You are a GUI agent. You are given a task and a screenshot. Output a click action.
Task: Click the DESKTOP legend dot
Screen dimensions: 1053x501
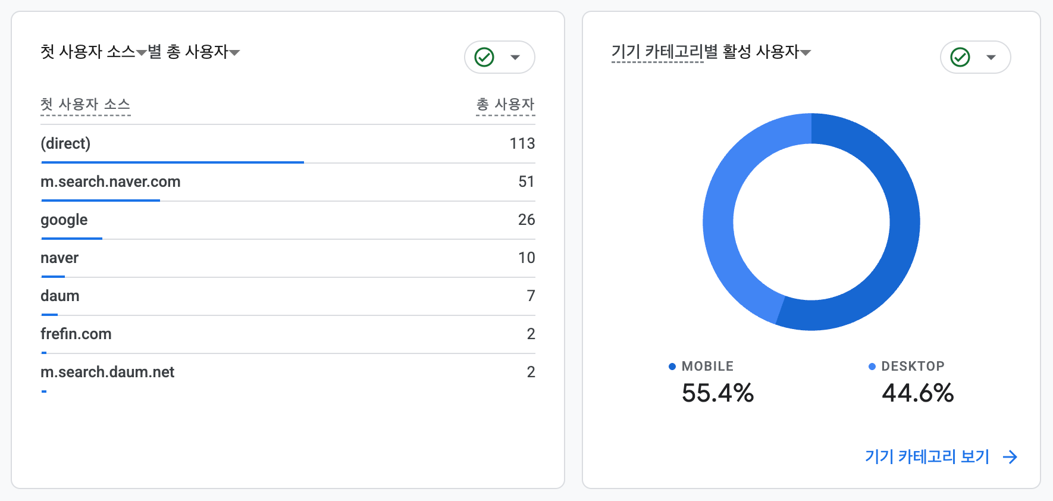[872, 367]
